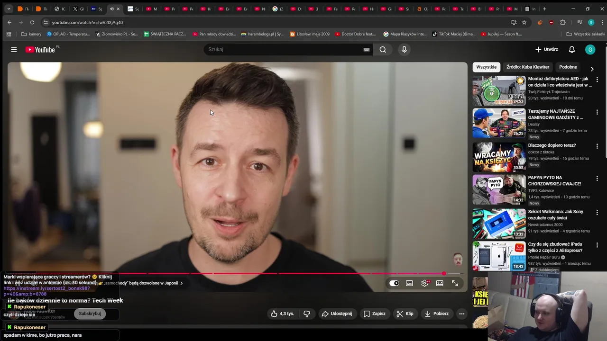
Task: Download the video with Pobierz
Action: coord(436,314)
